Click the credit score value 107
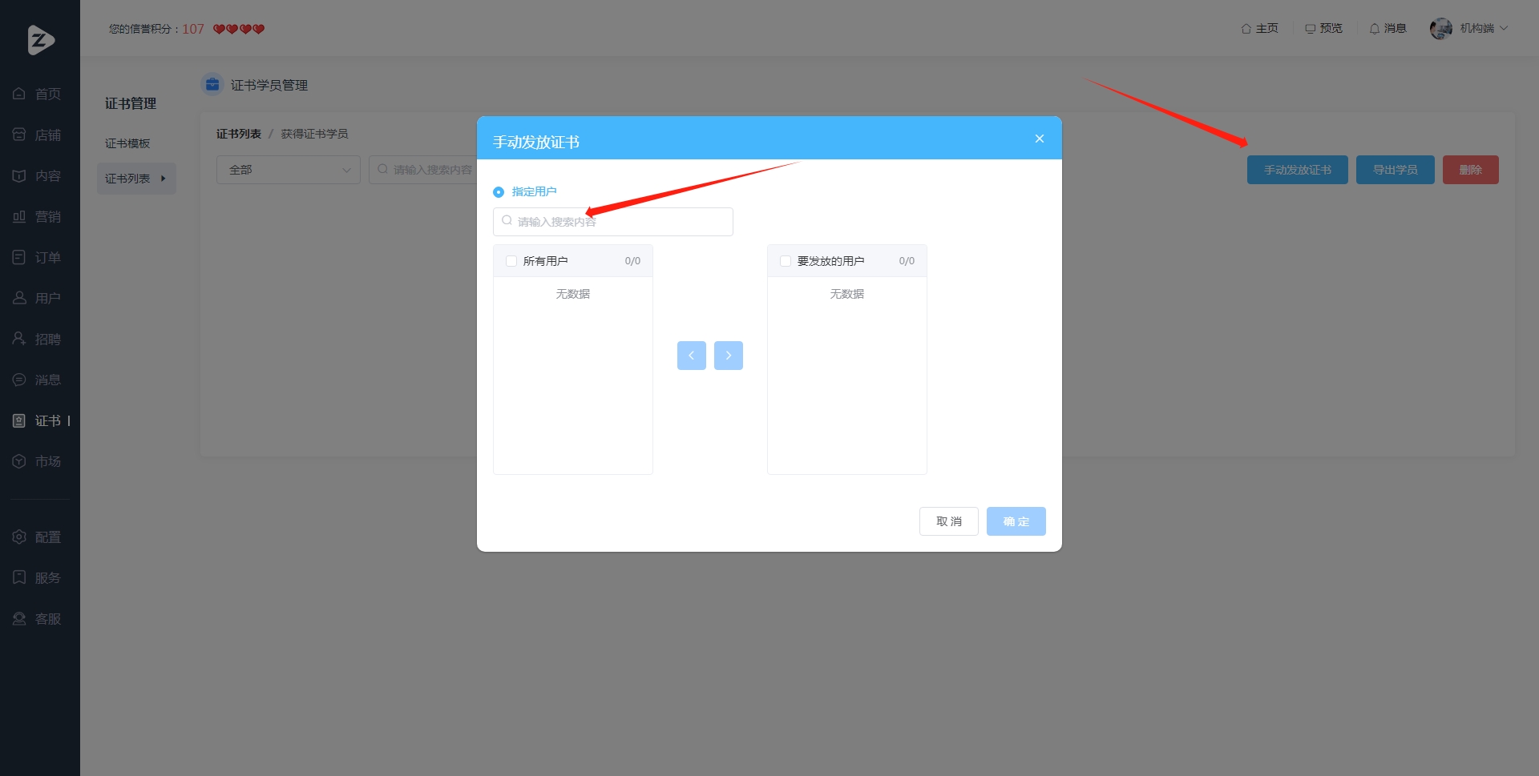 (x=193, y=29)
